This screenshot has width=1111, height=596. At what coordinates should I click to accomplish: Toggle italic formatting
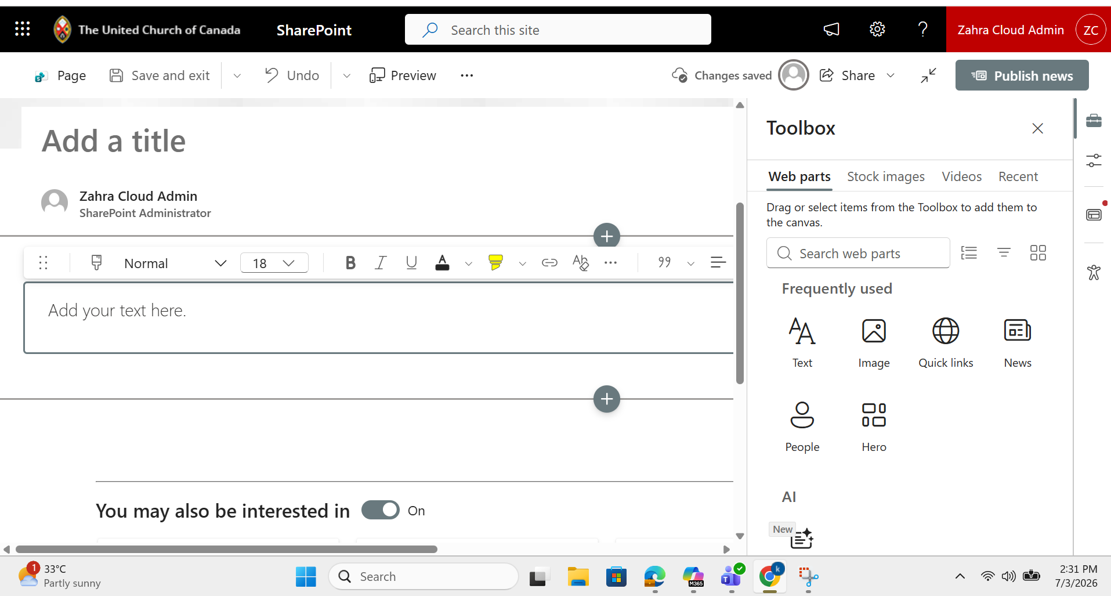381,263
